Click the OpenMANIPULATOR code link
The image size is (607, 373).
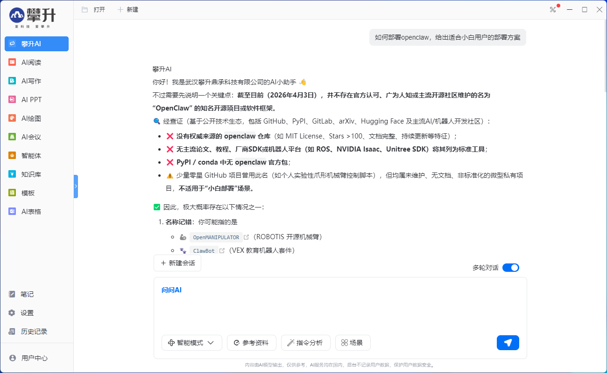[x=216, y=237]
